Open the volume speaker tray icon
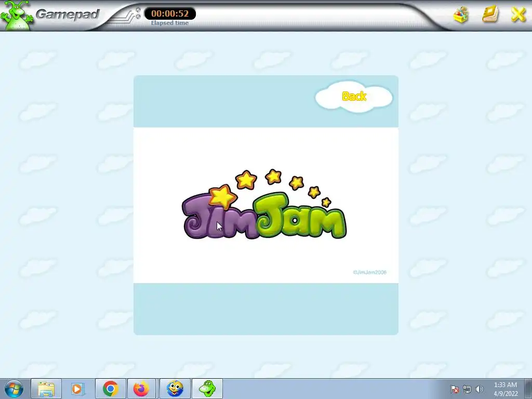 tap(480, 389)
